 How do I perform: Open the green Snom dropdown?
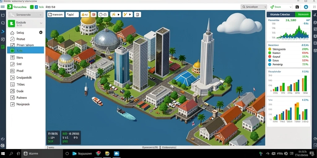pos(280,7)
